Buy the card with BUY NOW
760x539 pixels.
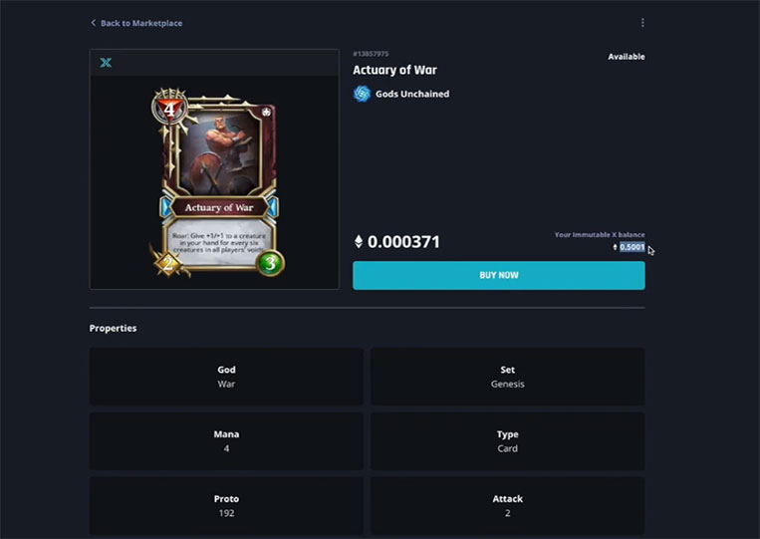point(499,275)
